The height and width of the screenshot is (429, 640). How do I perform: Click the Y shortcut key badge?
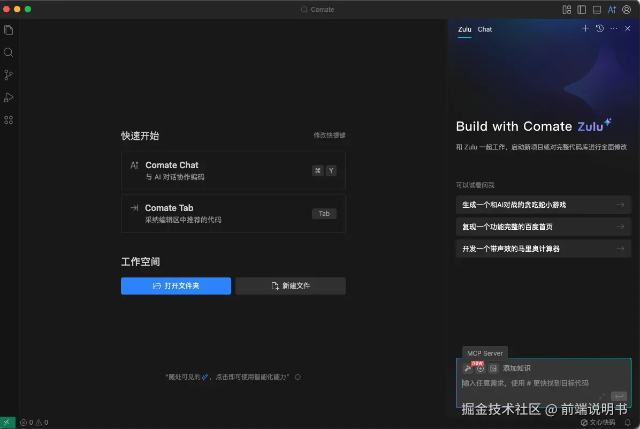point(331,171)
